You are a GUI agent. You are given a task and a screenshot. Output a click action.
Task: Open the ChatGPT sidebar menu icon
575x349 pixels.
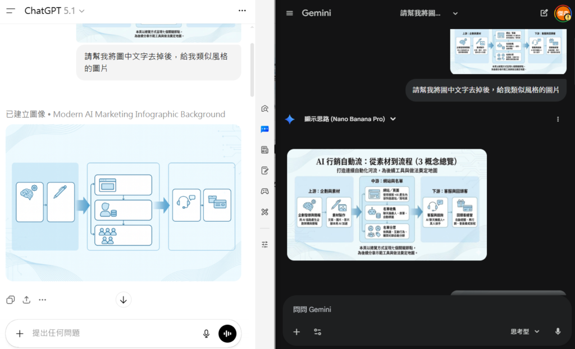click(11, 11)
